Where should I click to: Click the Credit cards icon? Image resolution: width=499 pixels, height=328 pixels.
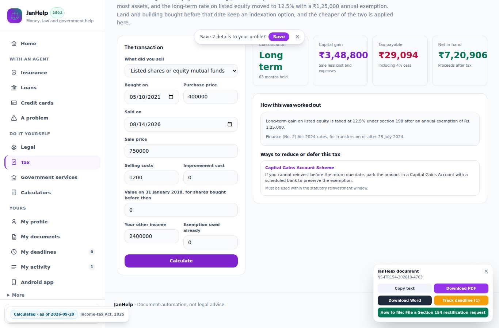(14, 103)
